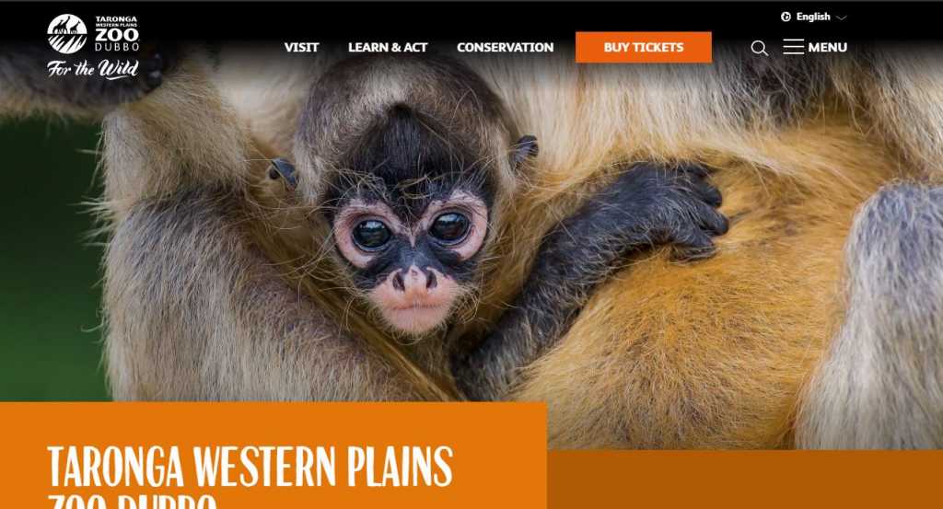This screenshot has height=509, width=943.
Task: Open the search magnifier icon
Action: coord(759,48)
